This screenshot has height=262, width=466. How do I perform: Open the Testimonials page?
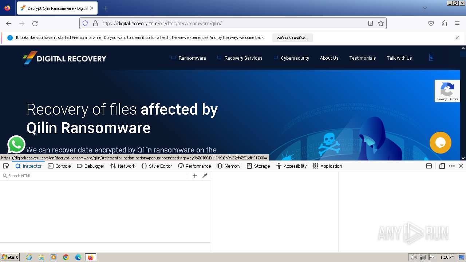363,58
